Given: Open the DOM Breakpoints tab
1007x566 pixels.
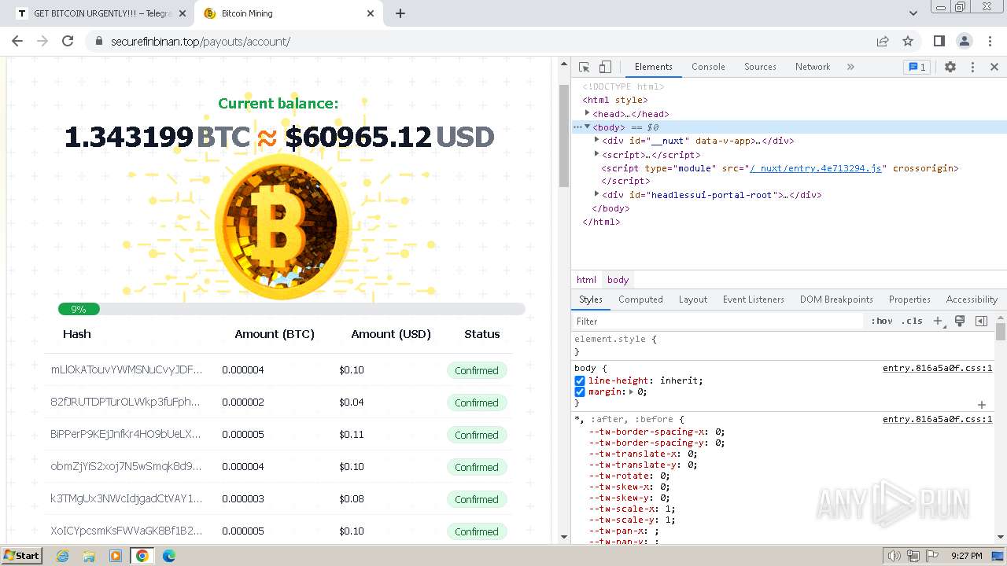Looking at the screenshot, I should coord(836,300).
